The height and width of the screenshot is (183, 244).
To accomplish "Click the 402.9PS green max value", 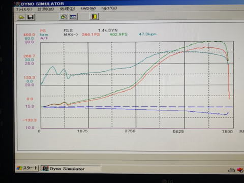I will pyautogui.click(x=118, y=34).
